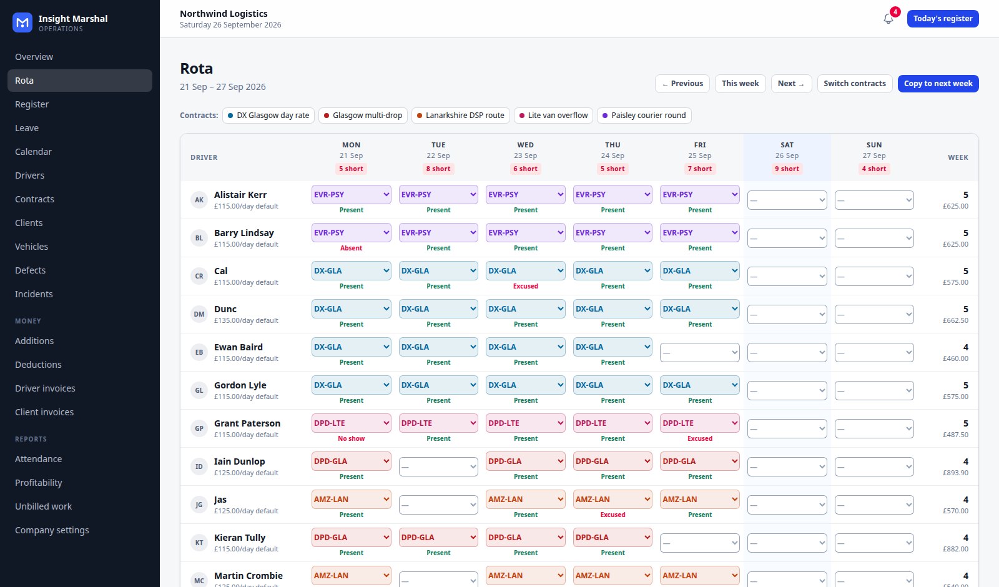
Task: Open Ewan Baird's Friday empty shift dropdown
Action: coord(700,352)
